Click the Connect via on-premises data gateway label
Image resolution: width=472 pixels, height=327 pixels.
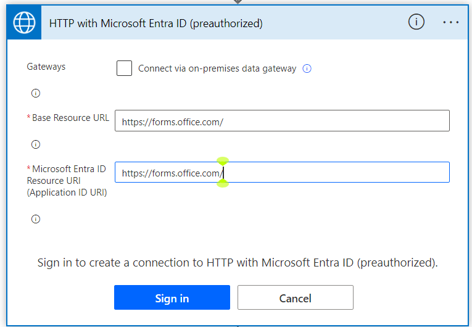point(217,68)
